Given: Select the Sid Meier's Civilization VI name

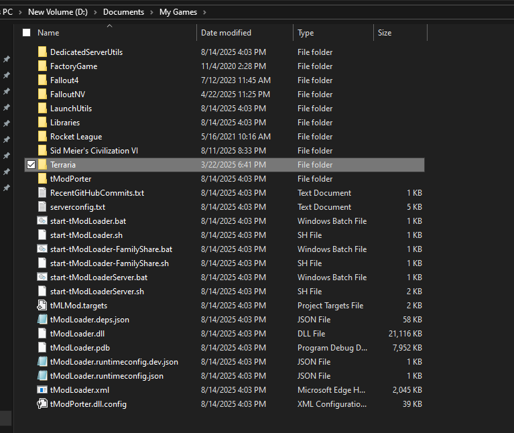Looking at the screenshot, I should pyautogui.click(x=94, y=150).
